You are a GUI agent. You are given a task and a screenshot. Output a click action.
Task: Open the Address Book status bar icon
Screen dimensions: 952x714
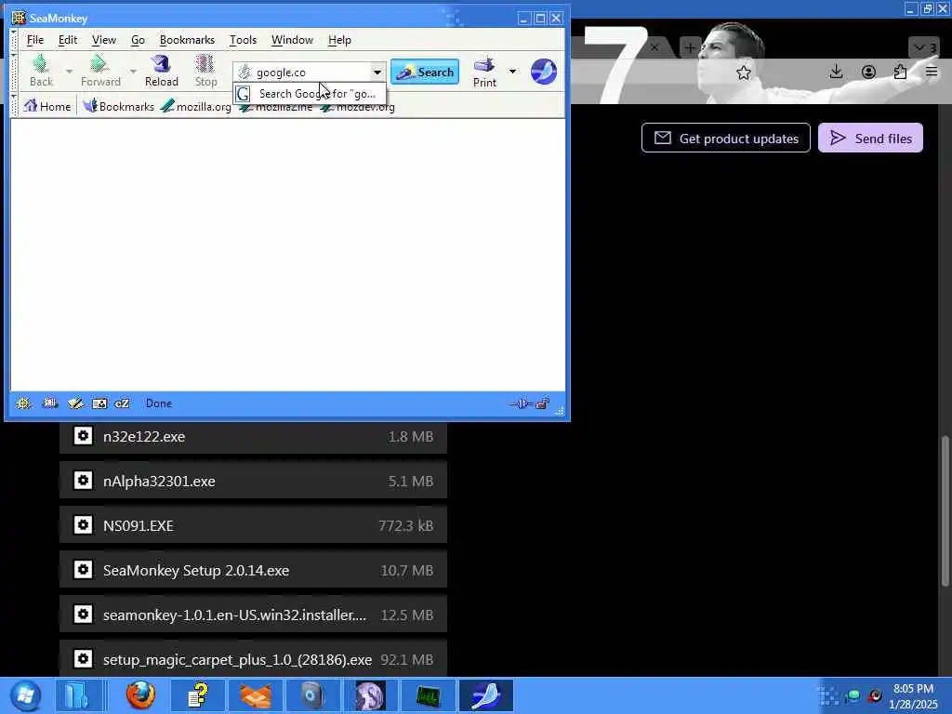[99, 403]
